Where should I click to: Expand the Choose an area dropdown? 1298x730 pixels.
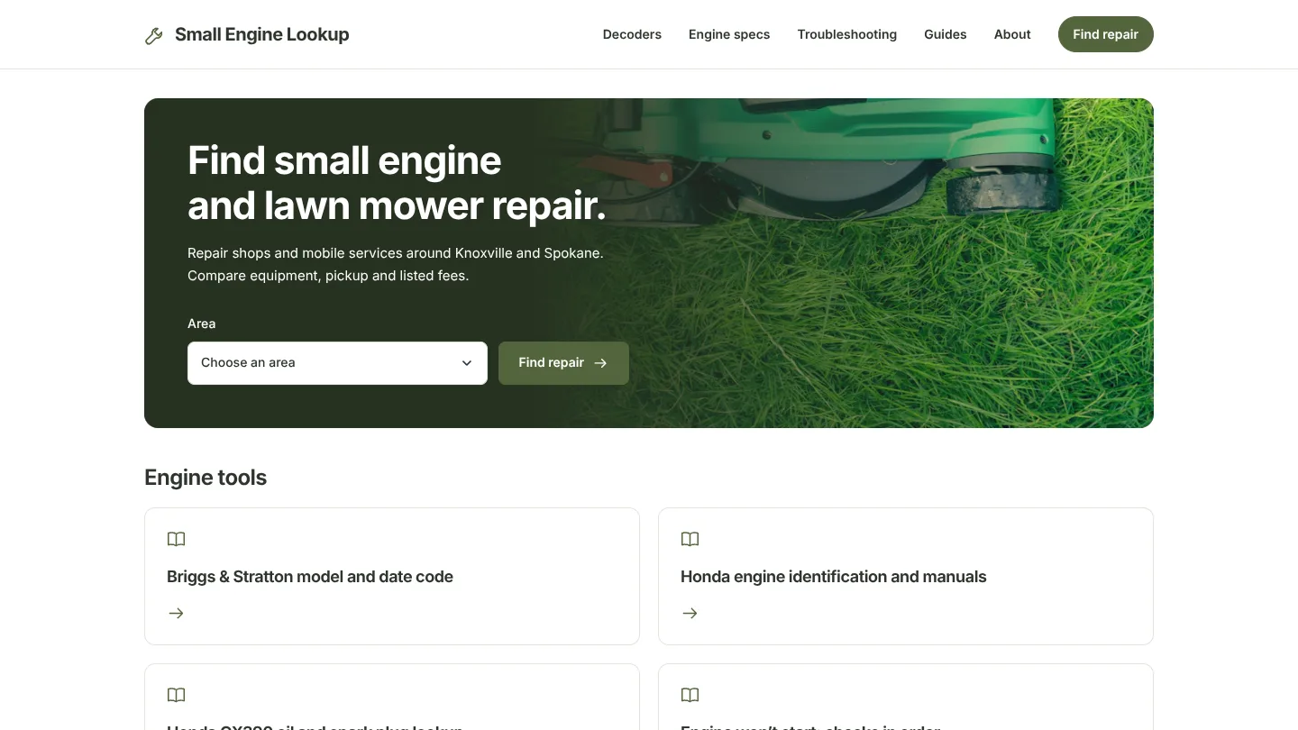pyautogui.click(x=337, y=363)
